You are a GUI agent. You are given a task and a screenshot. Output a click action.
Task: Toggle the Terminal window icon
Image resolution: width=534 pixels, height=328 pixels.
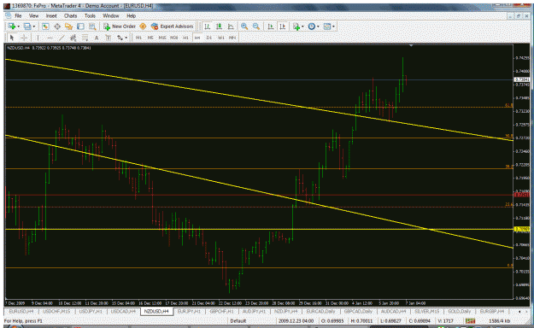point(80,26)
